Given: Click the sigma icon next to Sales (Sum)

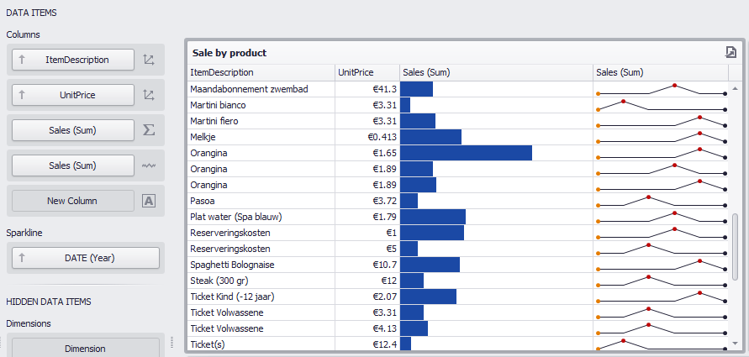Looking at the screenshot, I should click(x=149, y=130).
